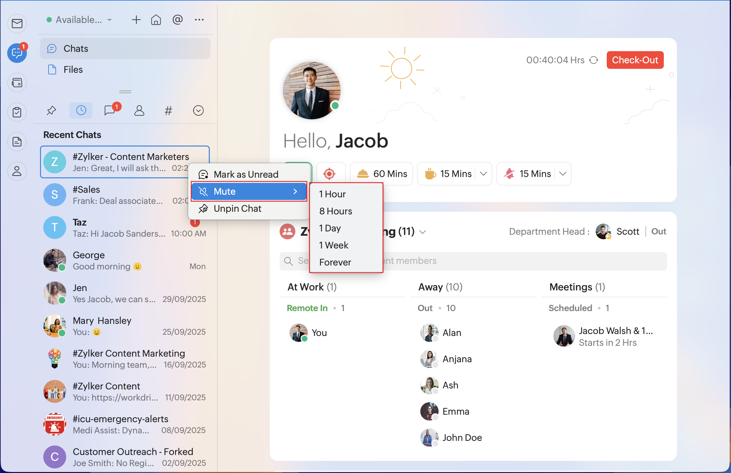Open the Files section link
Screen dimensions: 731x473
(x=73, y=69)
